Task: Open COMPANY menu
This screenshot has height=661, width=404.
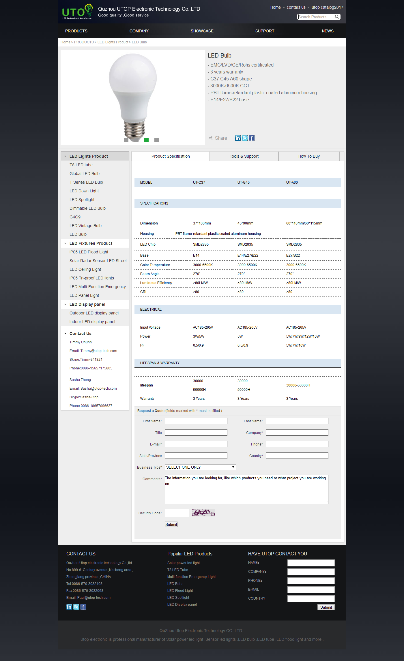Action: pos(139,31)
